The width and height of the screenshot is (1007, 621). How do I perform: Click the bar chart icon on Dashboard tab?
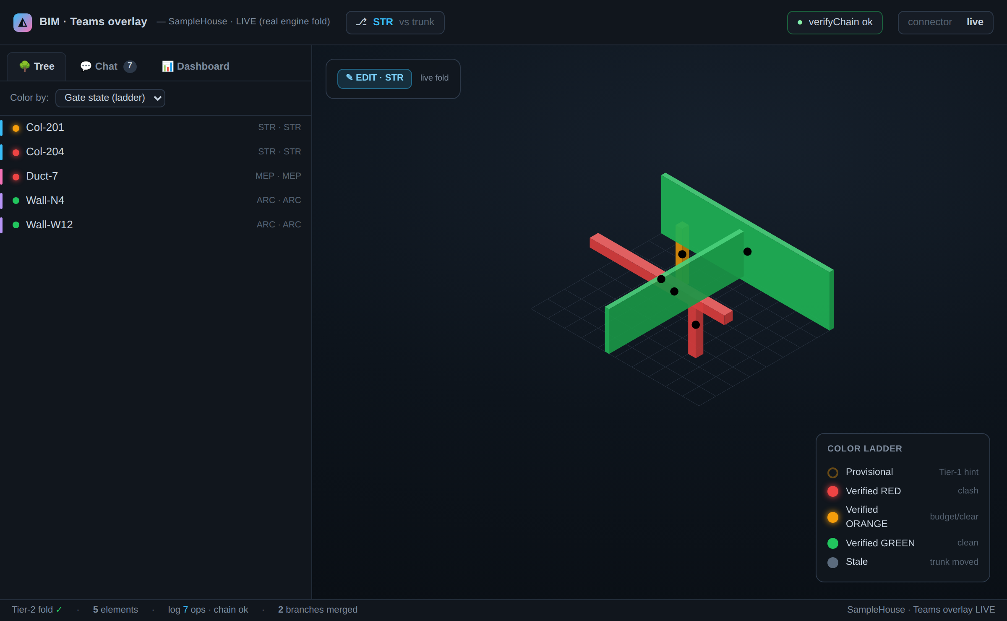tap(167, 66)
